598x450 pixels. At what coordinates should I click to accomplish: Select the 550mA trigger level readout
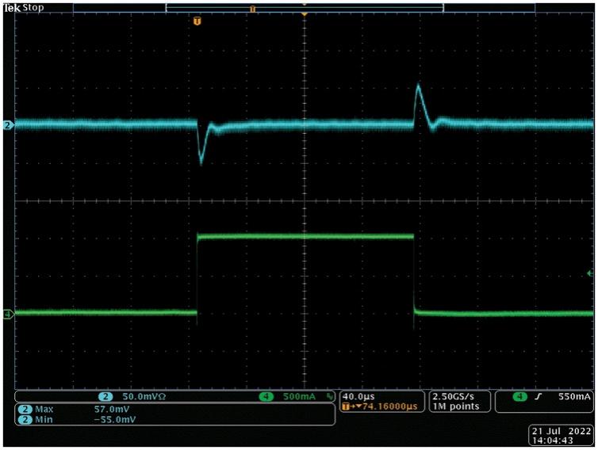(x=574, y=396)
